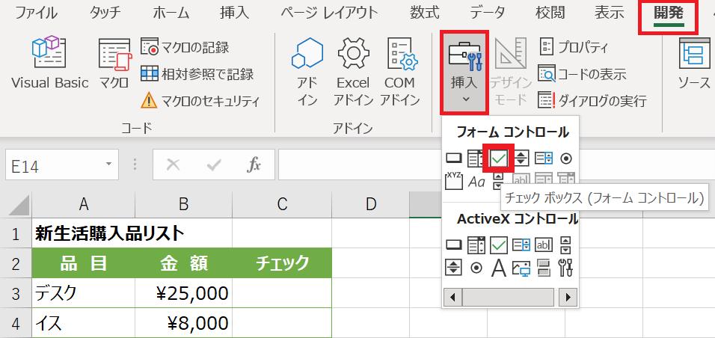Toggle 相対参照で記録 (relative reference recording)
The image size is (715, 338).
coord(197,74)
